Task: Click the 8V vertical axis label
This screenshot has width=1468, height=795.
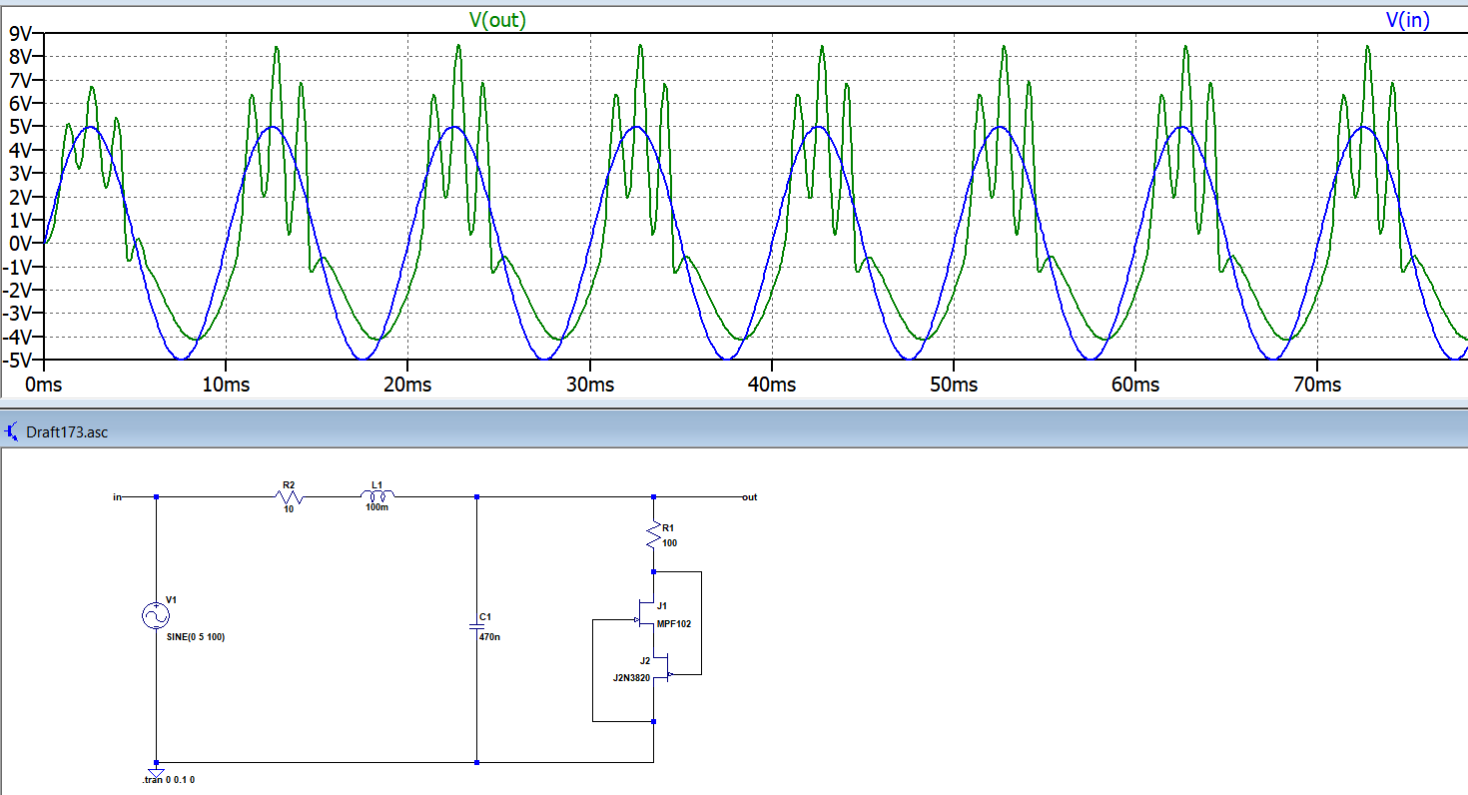Action: 22,57
